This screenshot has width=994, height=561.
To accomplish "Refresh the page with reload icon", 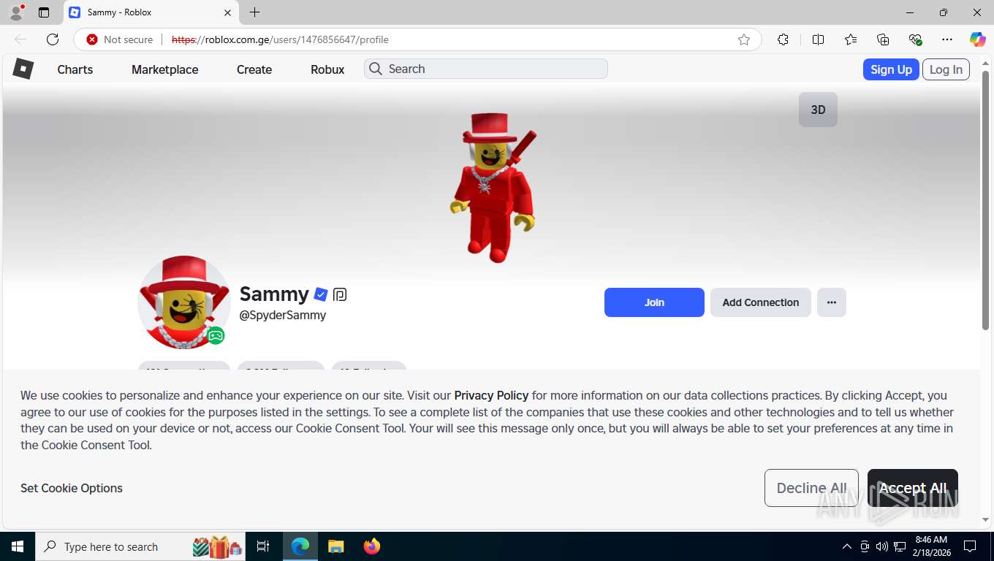I will coord(53,39).
